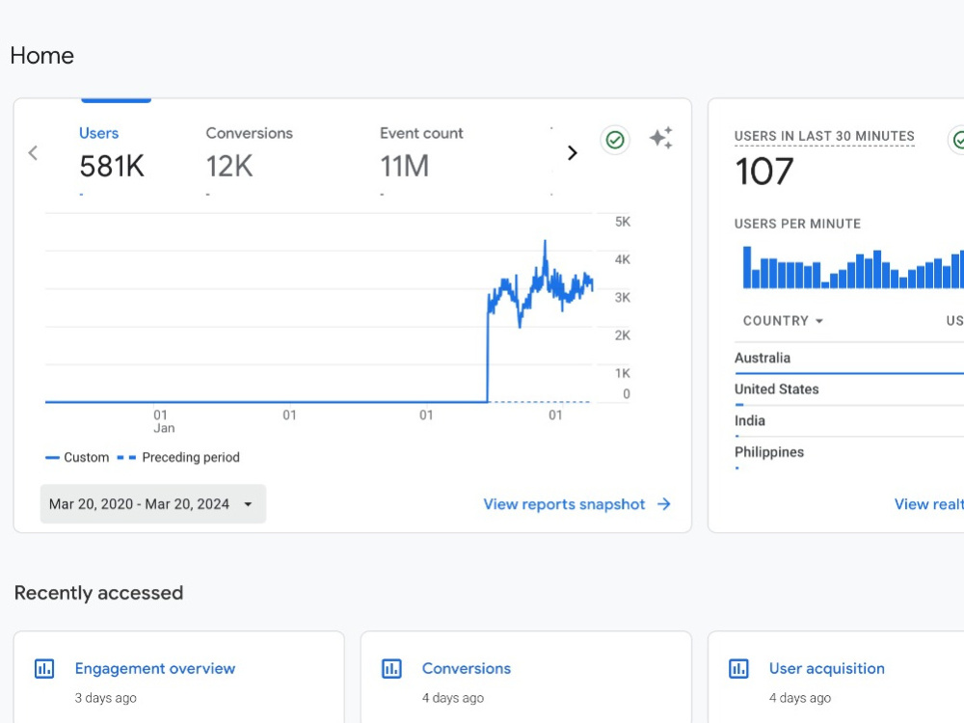Click the Preceding period legend entry
Screen dimensions: 964x723
[178, 457]
